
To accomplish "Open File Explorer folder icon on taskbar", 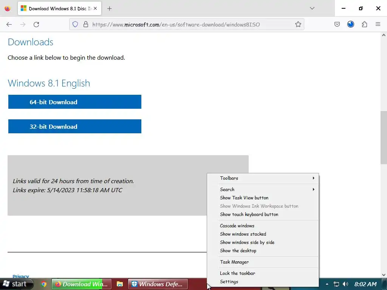I will pos(120,284).
